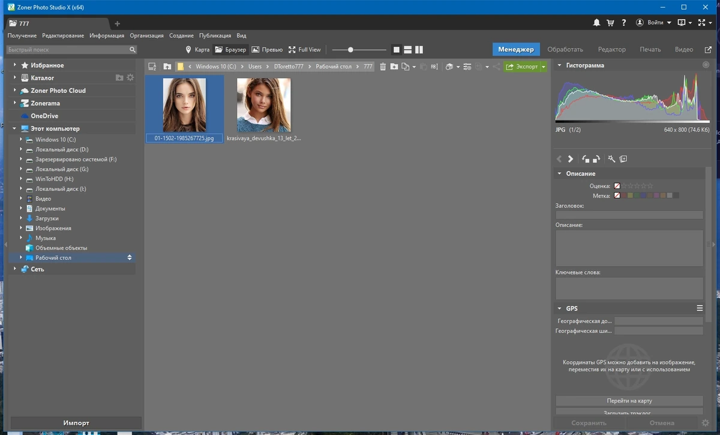
Task: Open the Редактирование menu
Action: point(63,35)
